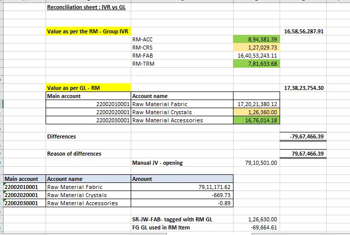350x235 pixels.
Task: Select the positive value 79,67,466.39
Action: coord(303,154)
